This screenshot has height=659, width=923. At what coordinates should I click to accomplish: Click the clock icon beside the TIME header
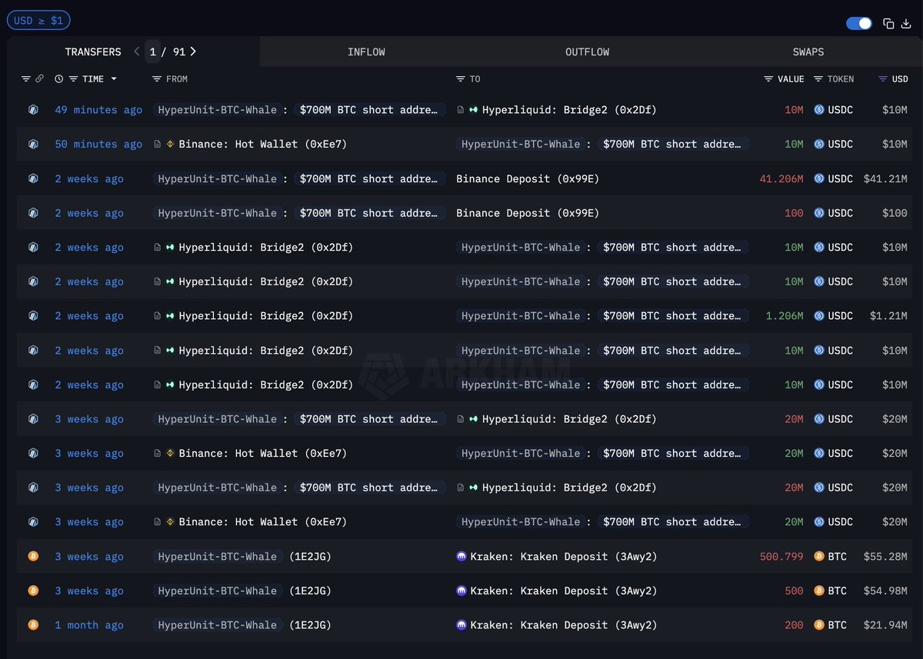click(59, 79)
